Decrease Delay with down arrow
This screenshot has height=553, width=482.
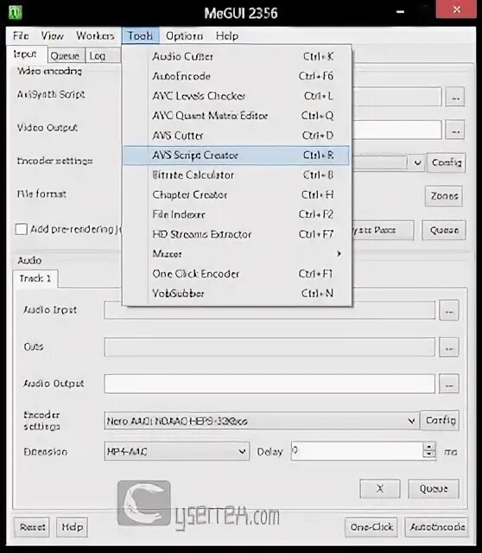[429, 455]
